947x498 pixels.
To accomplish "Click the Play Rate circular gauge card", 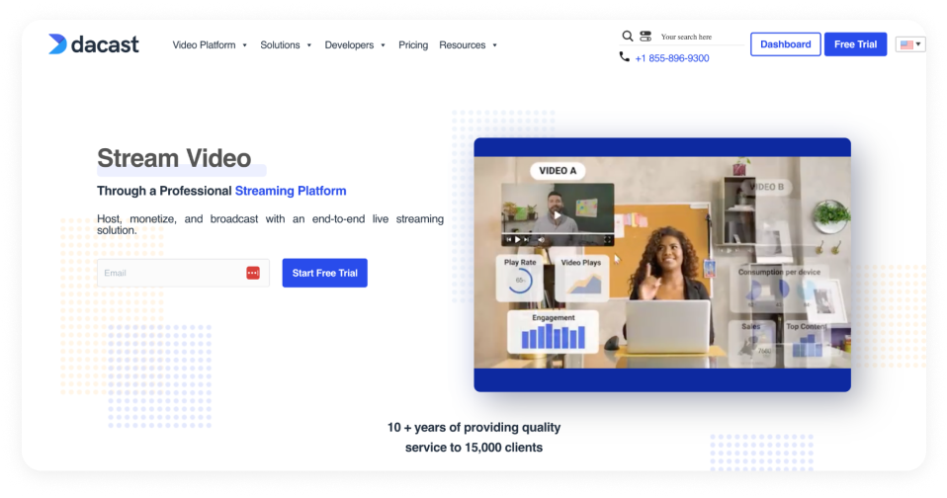I will tap(520, 278).
